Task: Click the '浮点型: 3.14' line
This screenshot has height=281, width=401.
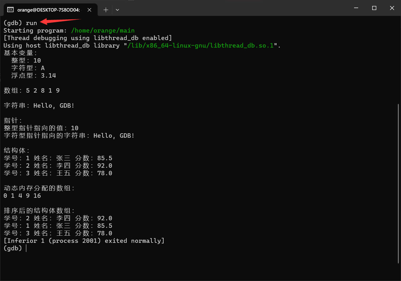Action: [x=33, y=76]
